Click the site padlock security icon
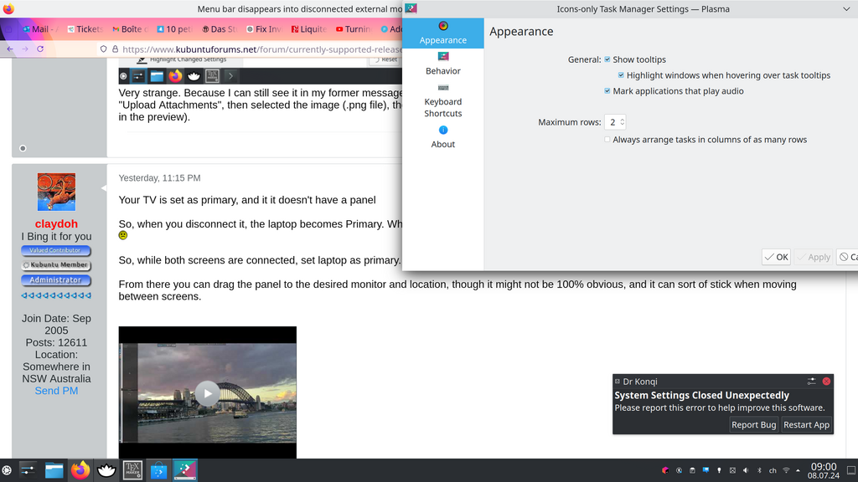This screenshot has height=482, width=858. point(115,49)
